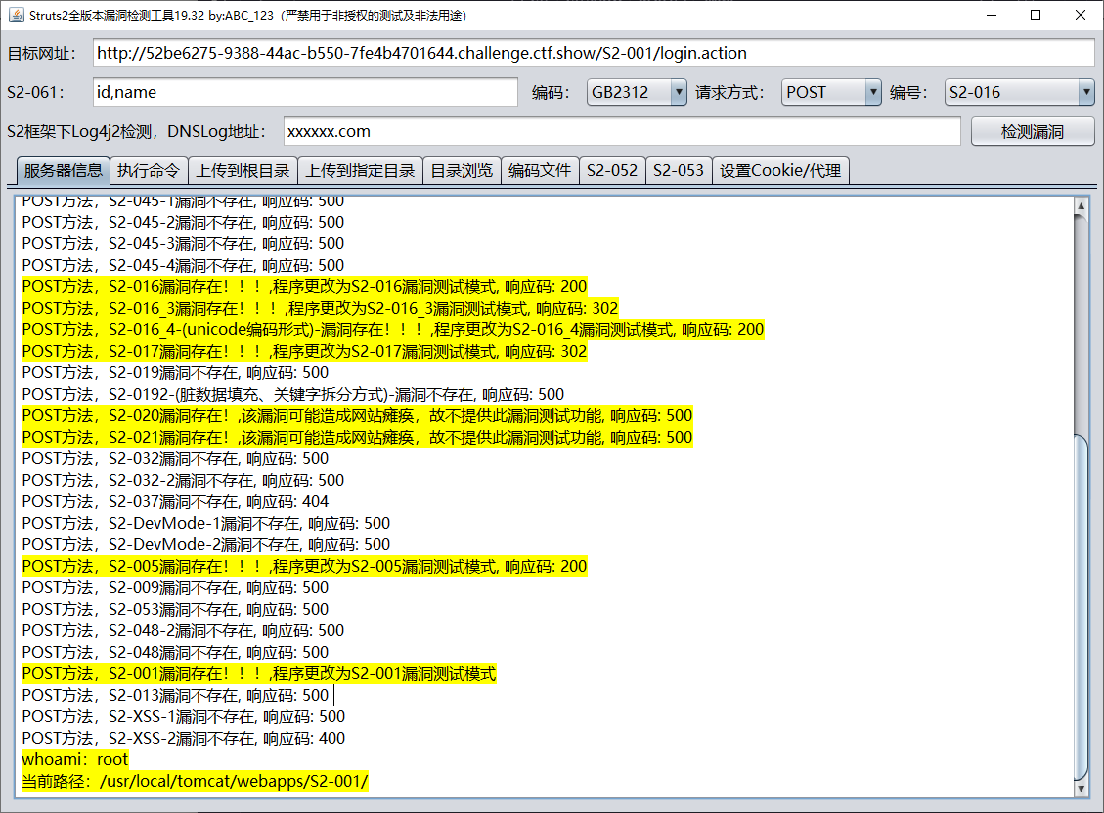Open the S2-053 tab
The width and height of the screenshot is (1104, 813).
(679, 170)
